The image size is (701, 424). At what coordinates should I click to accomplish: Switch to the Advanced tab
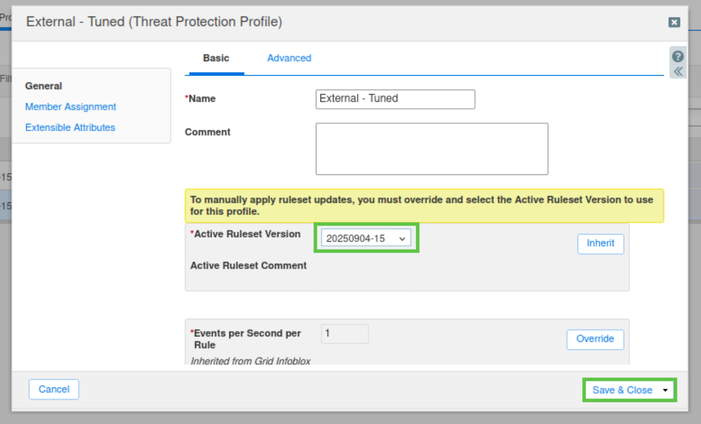click(x=289, y=58)
